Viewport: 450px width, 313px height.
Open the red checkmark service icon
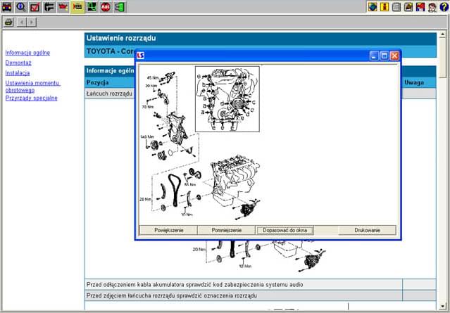(35, 7)
